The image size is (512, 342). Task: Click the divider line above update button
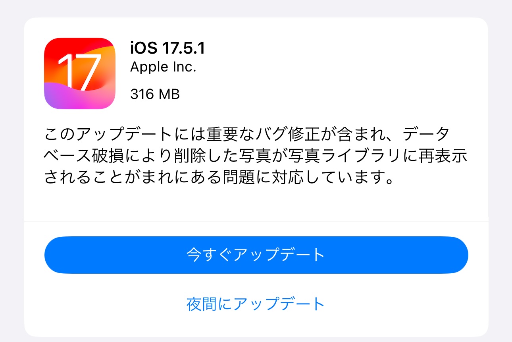[x=256, y=221]
